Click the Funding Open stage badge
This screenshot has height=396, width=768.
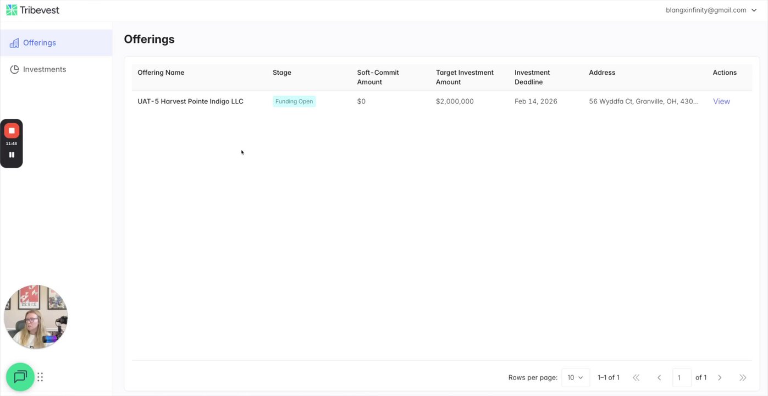pyautogui.click(x=294, y=101)
